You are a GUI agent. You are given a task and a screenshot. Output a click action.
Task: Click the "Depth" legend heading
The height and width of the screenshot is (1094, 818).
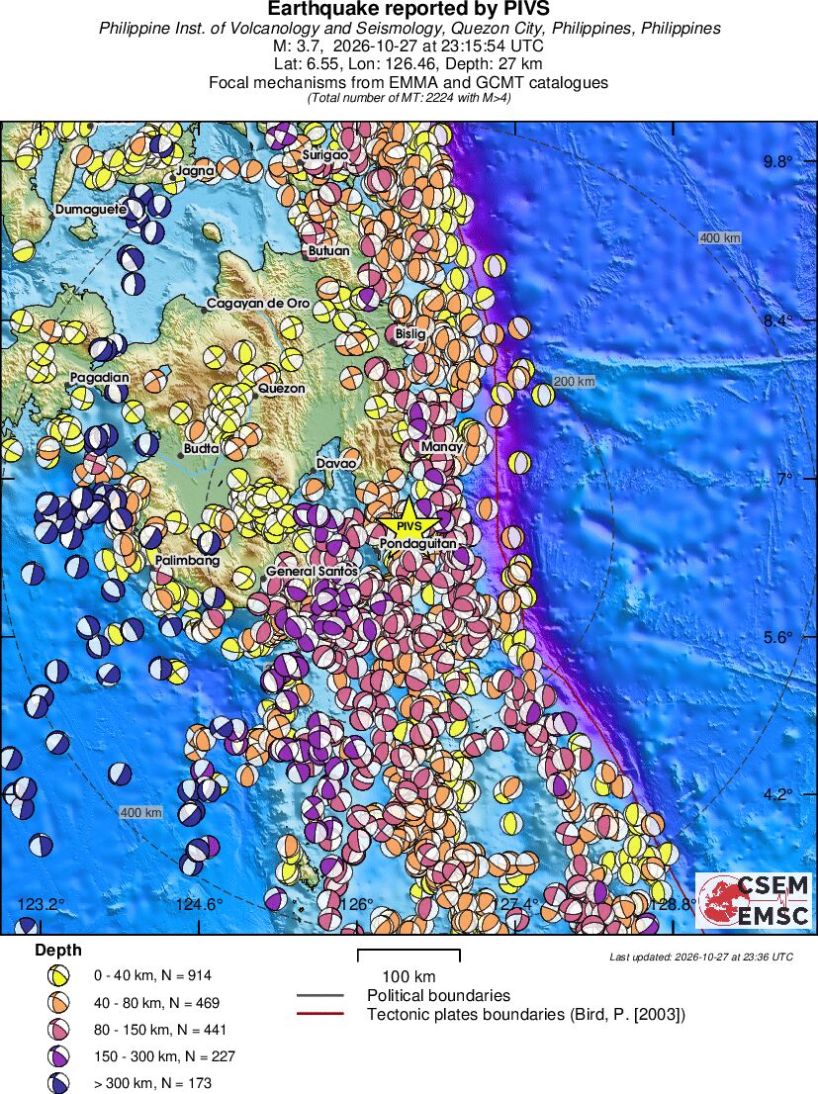point(58,951)
